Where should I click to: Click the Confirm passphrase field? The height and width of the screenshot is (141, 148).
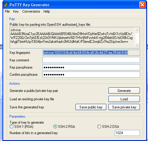pos(91,75)
